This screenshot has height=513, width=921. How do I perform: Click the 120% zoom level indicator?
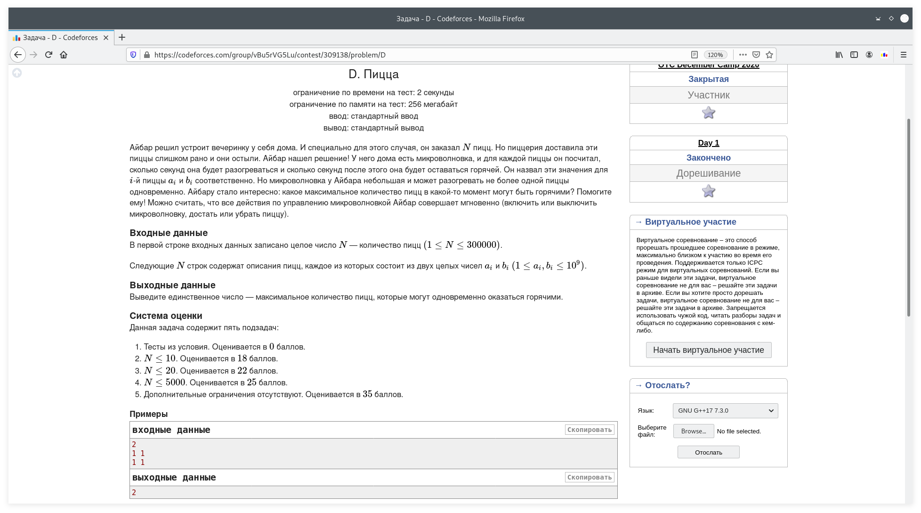tap(715, 55)
